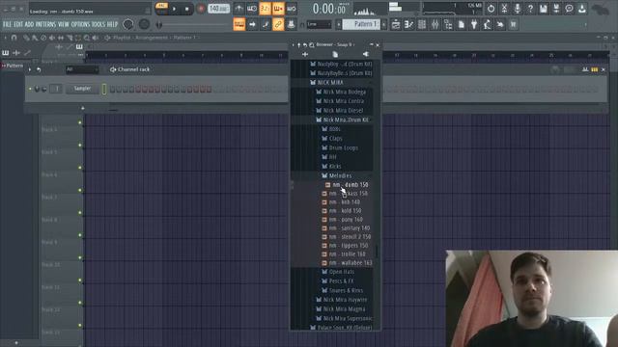The height and width of the screenshot is (347, 618).
Task: Click the pattern selector left arrow
Action: coord(338,24)
